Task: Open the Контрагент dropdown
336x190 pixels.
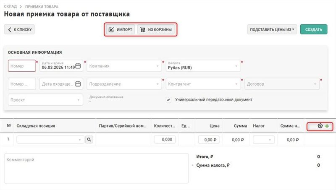Action: coord(203,84)
